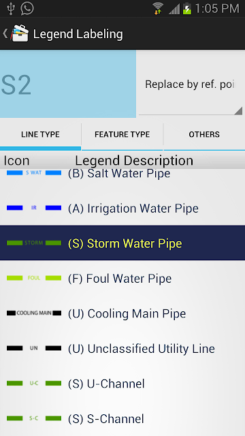Open WhatsApp notification in the status bar
This screenshot has width=245, height=436.
coord(27,8)
